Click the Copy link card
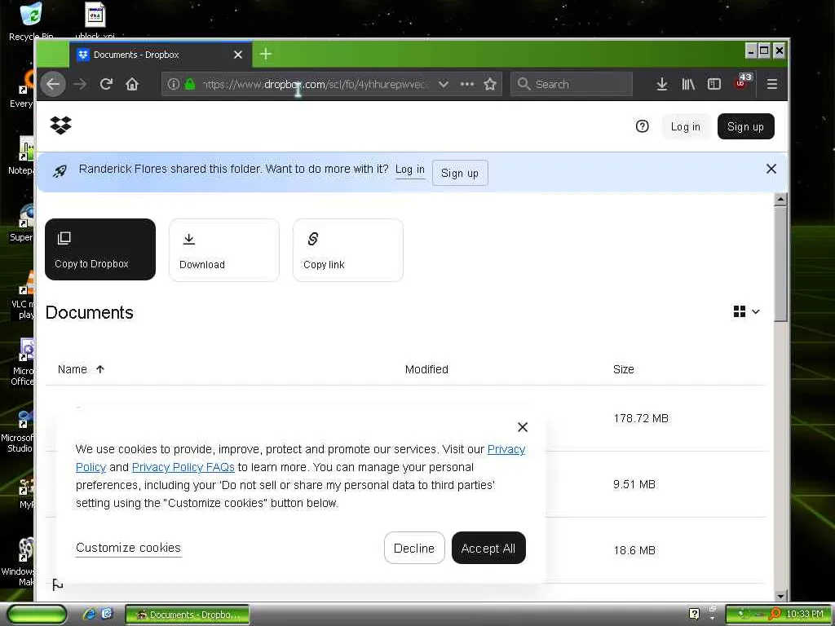This screenshot has width=835, height=626. [347, 250]
